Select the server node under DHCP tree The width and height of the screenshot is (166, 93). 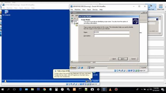pyautogui.click(x=76, y=23)
